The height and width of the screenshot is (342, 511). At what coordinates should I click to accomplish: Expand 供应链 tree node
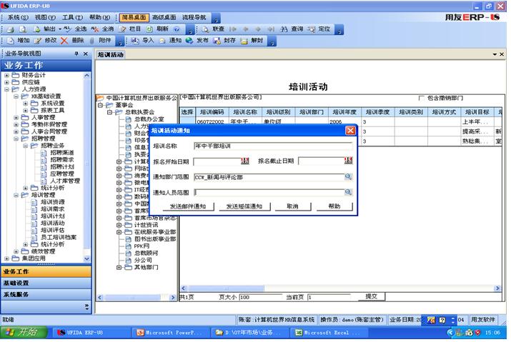click(6, 82)
